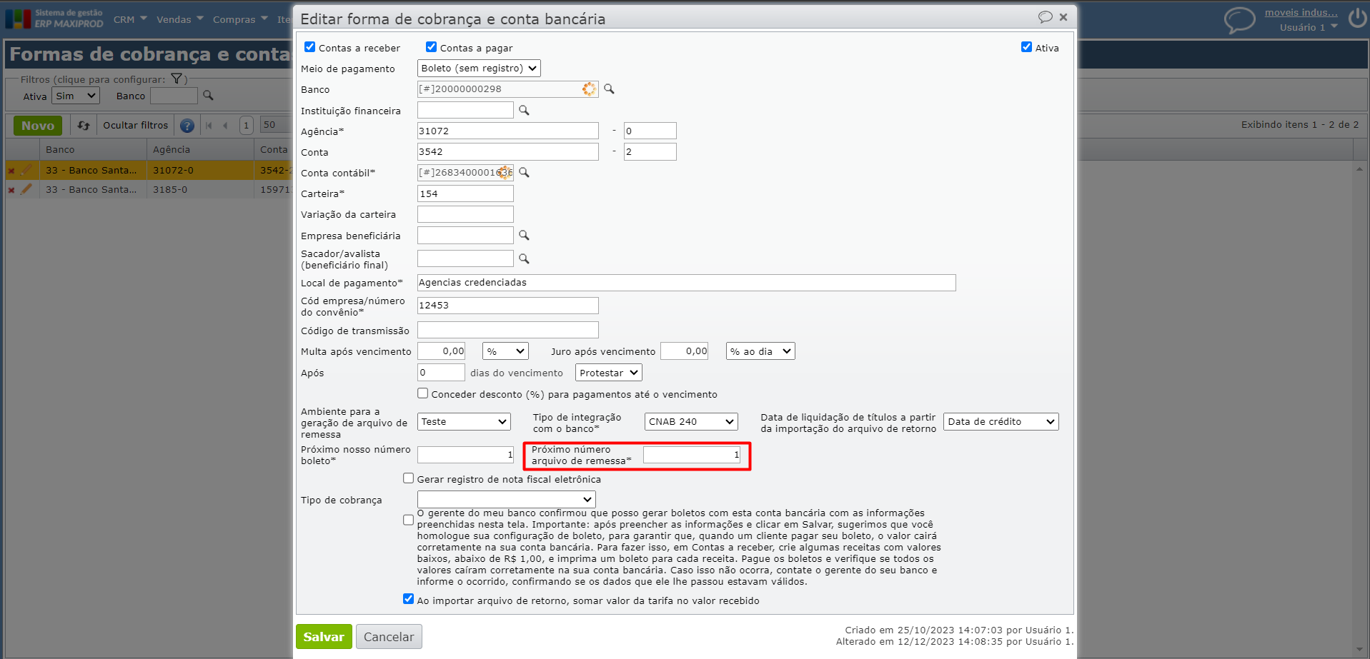This screenshot has height=659, width=1370.
Task: Click '33 - Banco Santa...' in agência 3185-0 row
Action: [91, 190]
